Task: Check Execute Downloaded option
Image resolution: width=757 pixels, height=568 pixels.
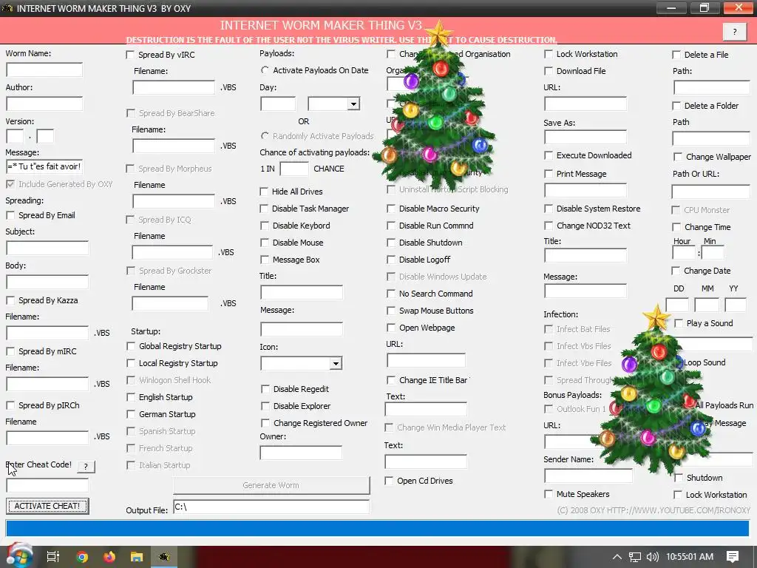Action: (549, 155)
